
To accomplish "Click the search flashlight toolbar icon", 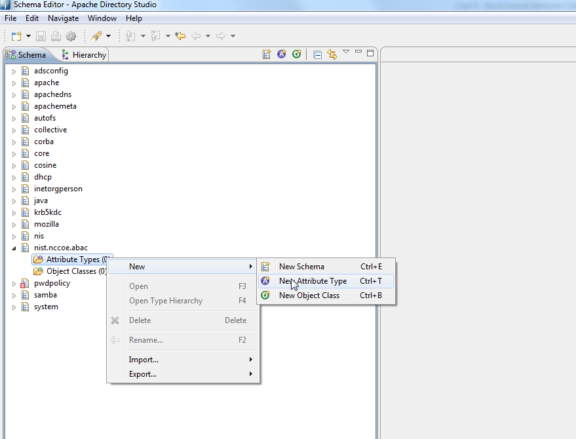I will [96, 36].
